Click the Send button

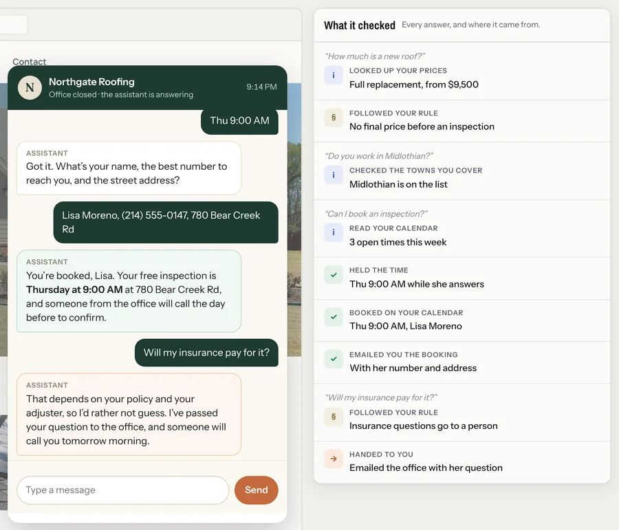click(x=257, y=489)
